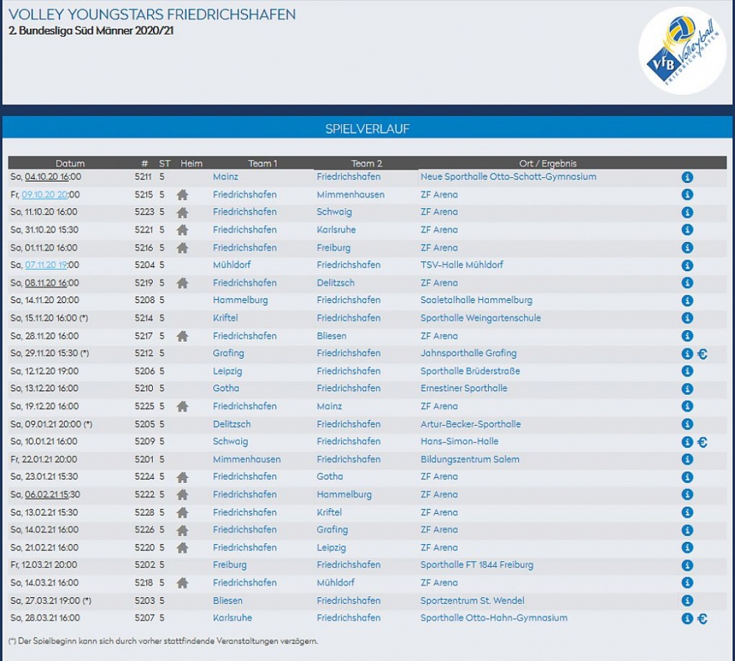Click the Sportzentrum St. Wendel venue link
Screen dimensions: 735x661
pyautogui.click(x=472, y=601)
